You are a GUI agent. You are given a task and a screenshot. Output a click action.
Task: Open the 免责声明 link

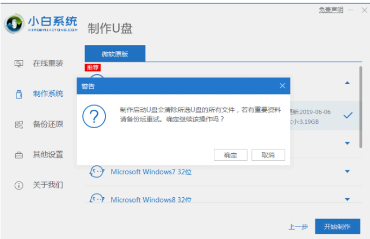[331, 10]
